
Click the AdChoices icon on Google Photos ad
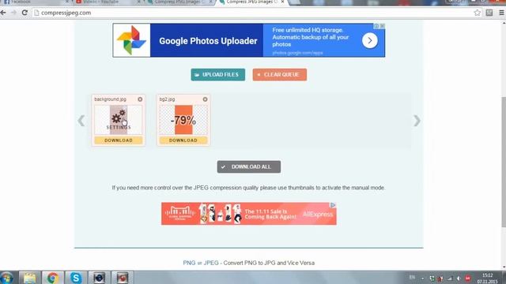[376, 26]
